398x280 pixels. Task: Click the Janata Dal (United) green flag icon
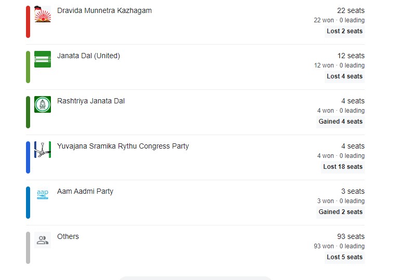point(43,59)
